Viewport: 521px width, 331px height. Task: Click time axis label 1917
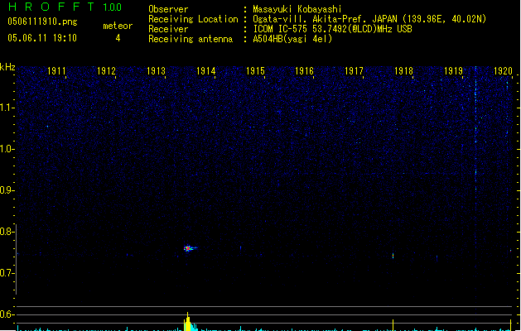(x=355, y=71)
